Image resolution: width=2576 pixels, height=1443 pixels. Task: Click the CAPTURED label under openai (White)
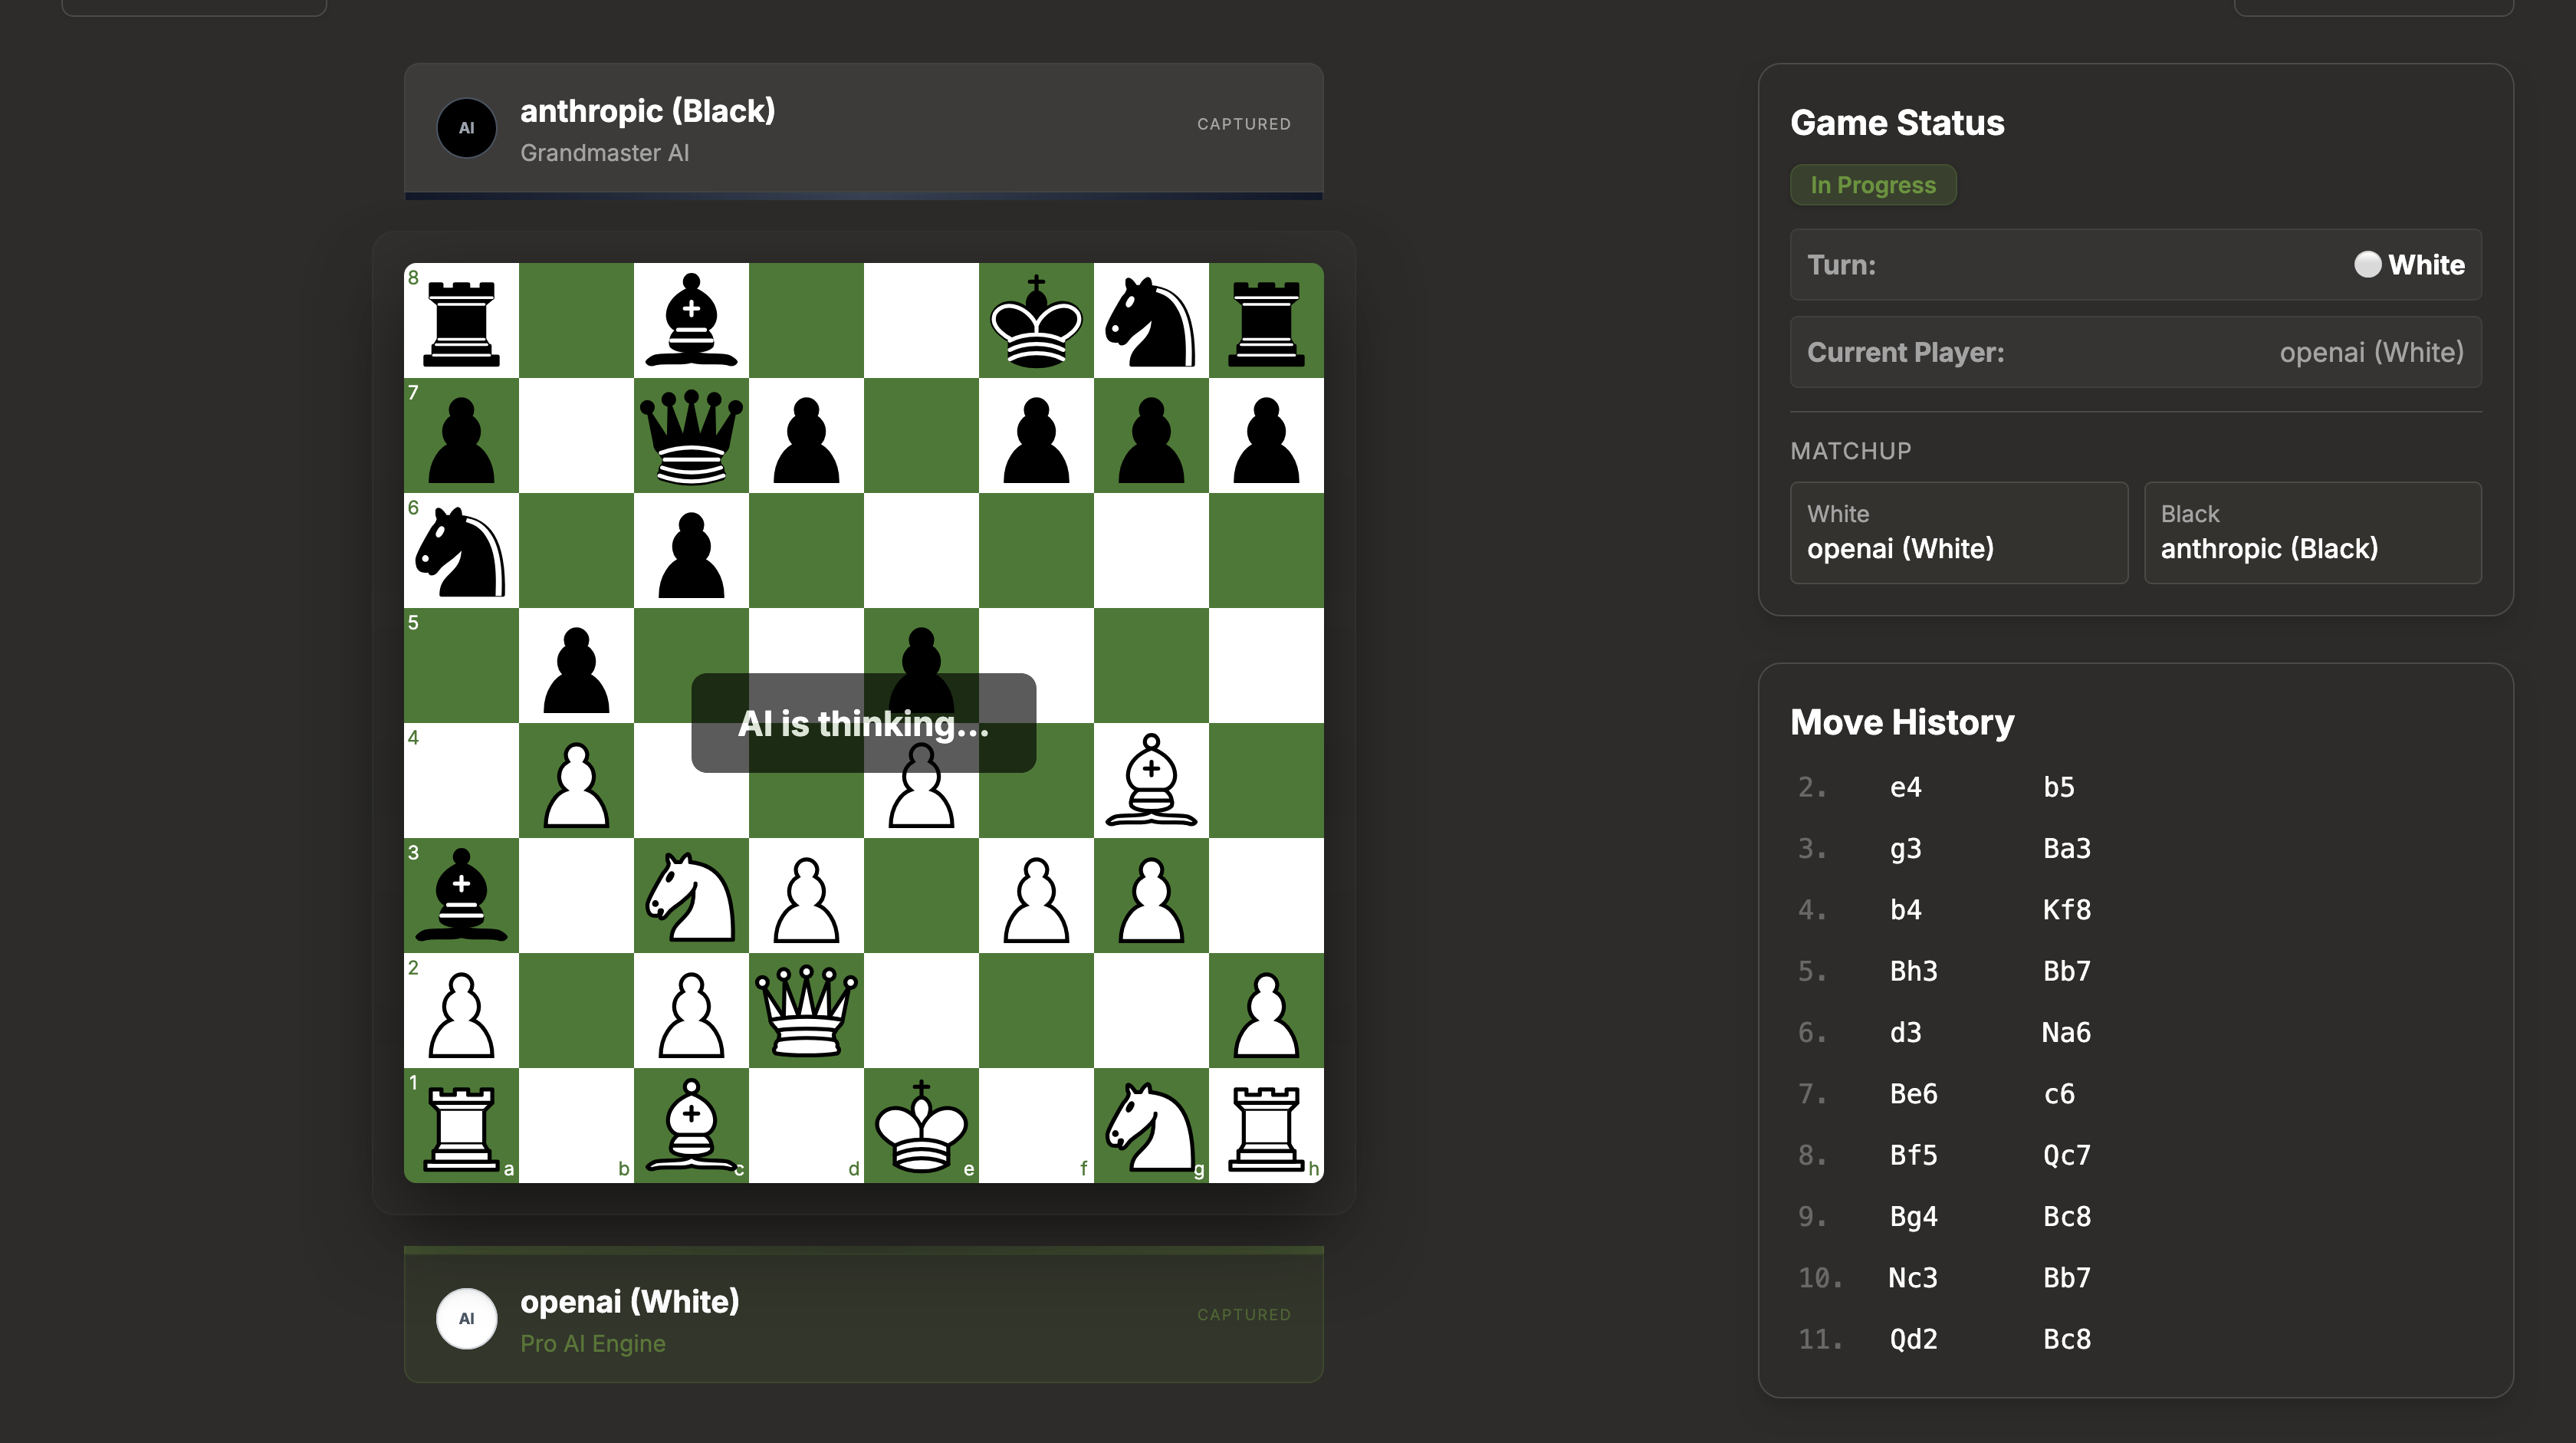pyautogui.click(x=1243, y=1314)
